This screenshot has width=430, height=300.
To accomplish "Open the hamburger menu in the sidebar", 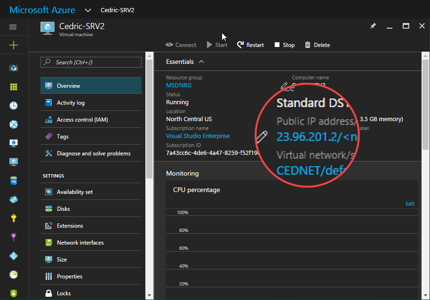I will tap(13, 27).
